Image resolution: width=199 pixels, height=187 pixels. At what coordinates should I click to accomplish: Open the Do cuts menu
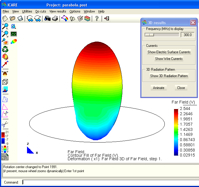41,11
